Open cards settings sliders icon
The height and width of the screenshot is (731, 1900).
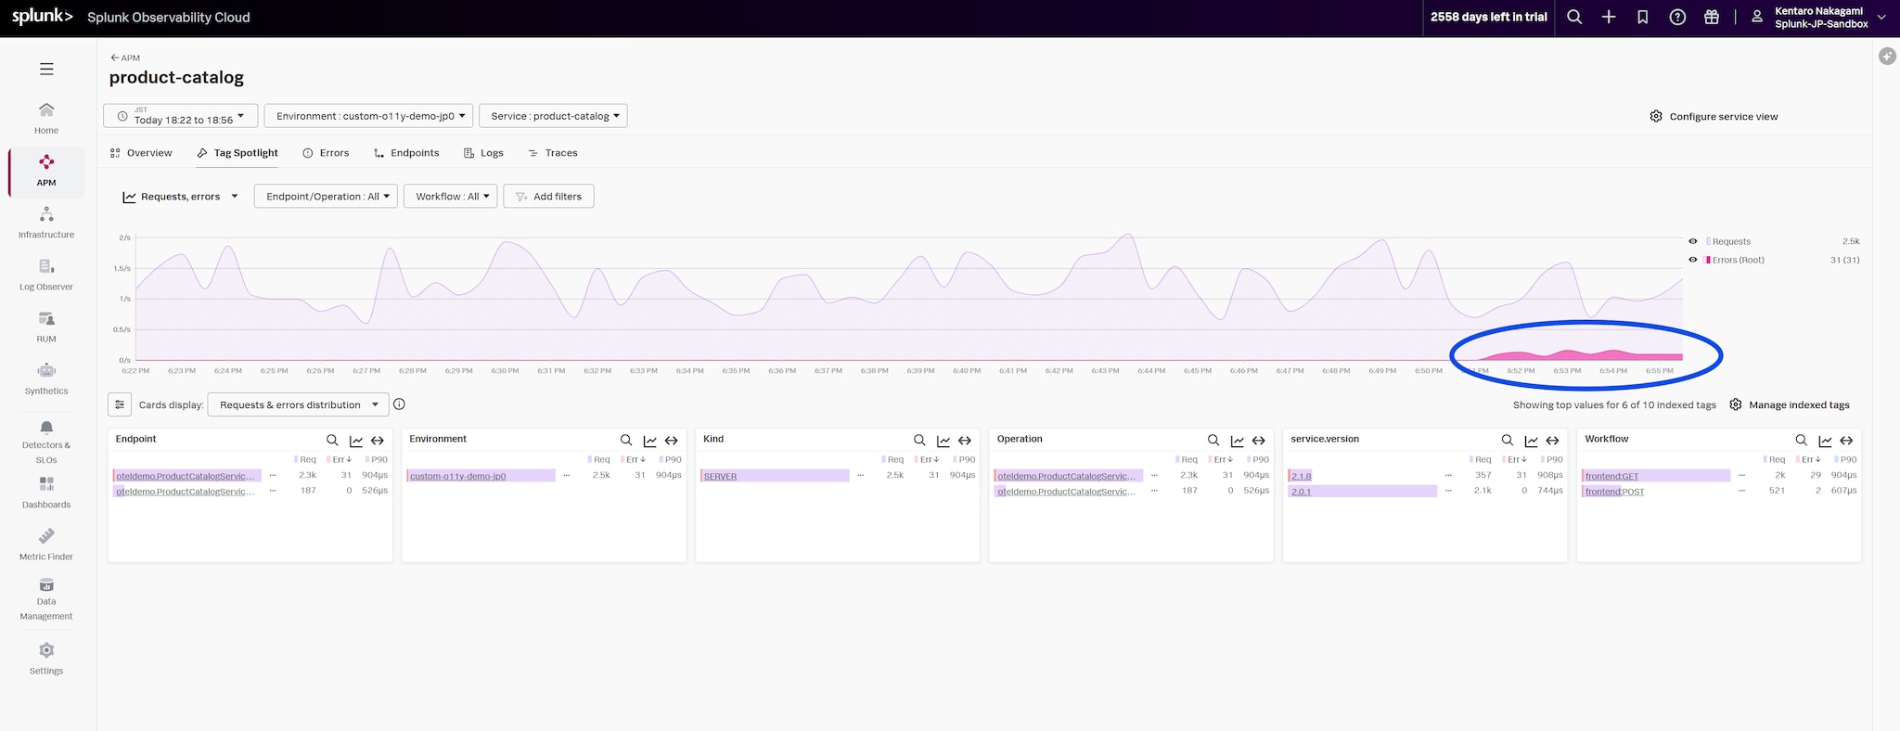[x=120, y=404]
